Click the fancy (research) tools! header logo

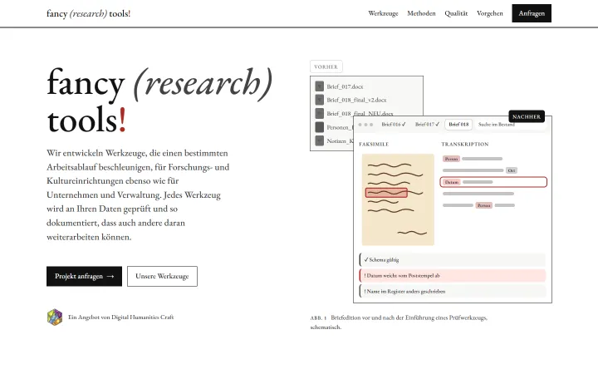click(x=89, y=13)
